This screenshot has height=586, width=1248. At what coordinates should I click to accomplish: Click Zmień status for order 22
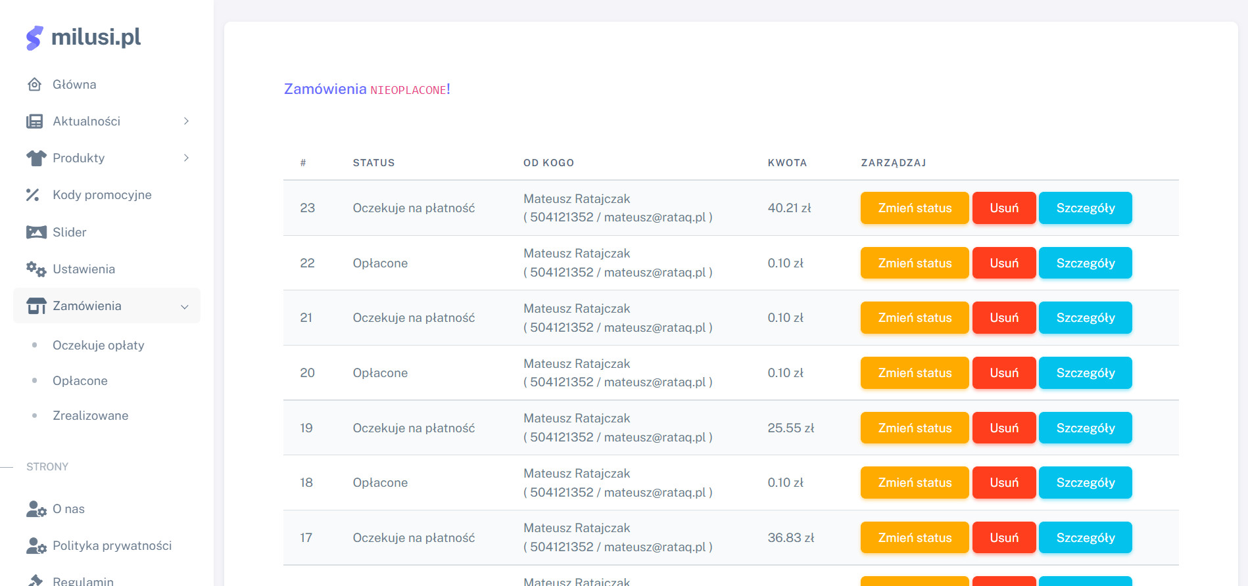[x=915, y=263]
